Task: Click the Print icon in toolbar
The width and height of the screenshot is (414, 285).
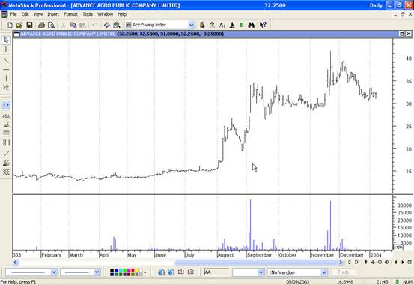Action: click(41, 25)
